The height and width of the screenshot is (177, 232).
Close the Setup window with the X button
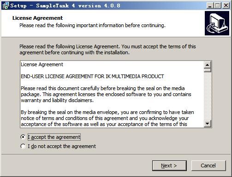point(226,6)
